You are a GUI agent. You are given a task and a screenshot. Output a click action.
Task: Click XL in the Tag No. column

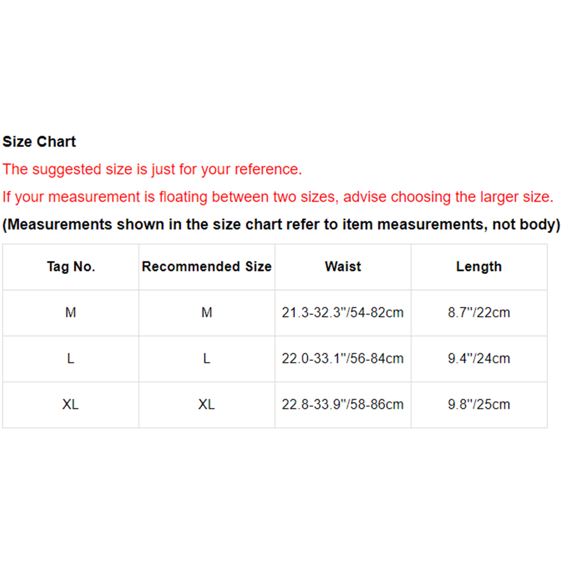point(71,404)
